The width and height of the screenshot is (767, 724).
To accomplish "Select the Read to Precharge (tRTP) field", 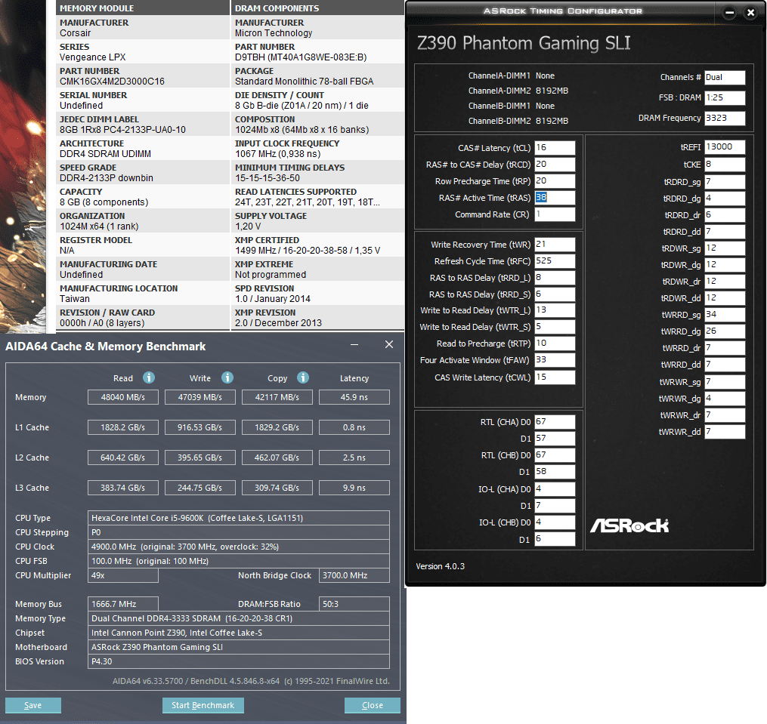I will [x=555, y=344].
